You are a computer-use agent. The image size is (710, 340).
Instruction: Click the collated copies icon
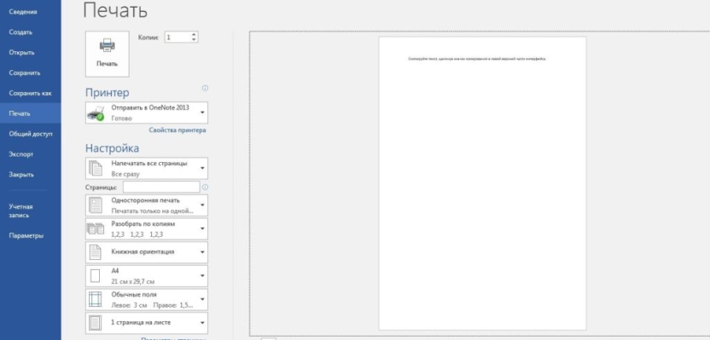[x=95, y=229]
